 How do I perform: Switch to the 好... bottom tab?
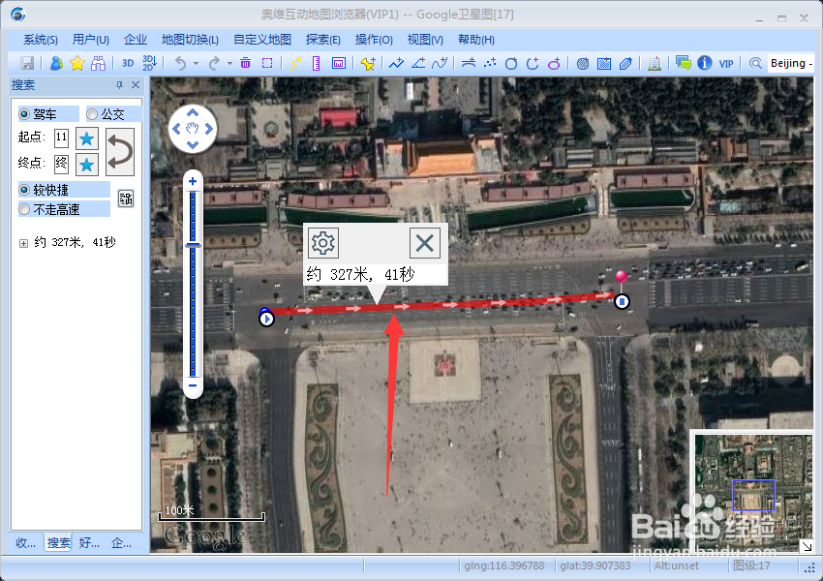(x=89, y=542)
